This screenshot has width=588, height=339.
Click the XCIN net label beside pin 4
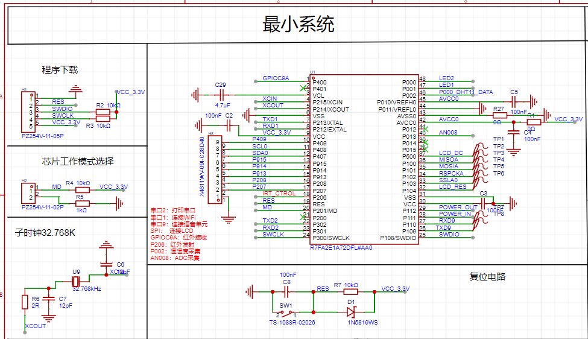[x=270, y=99]
